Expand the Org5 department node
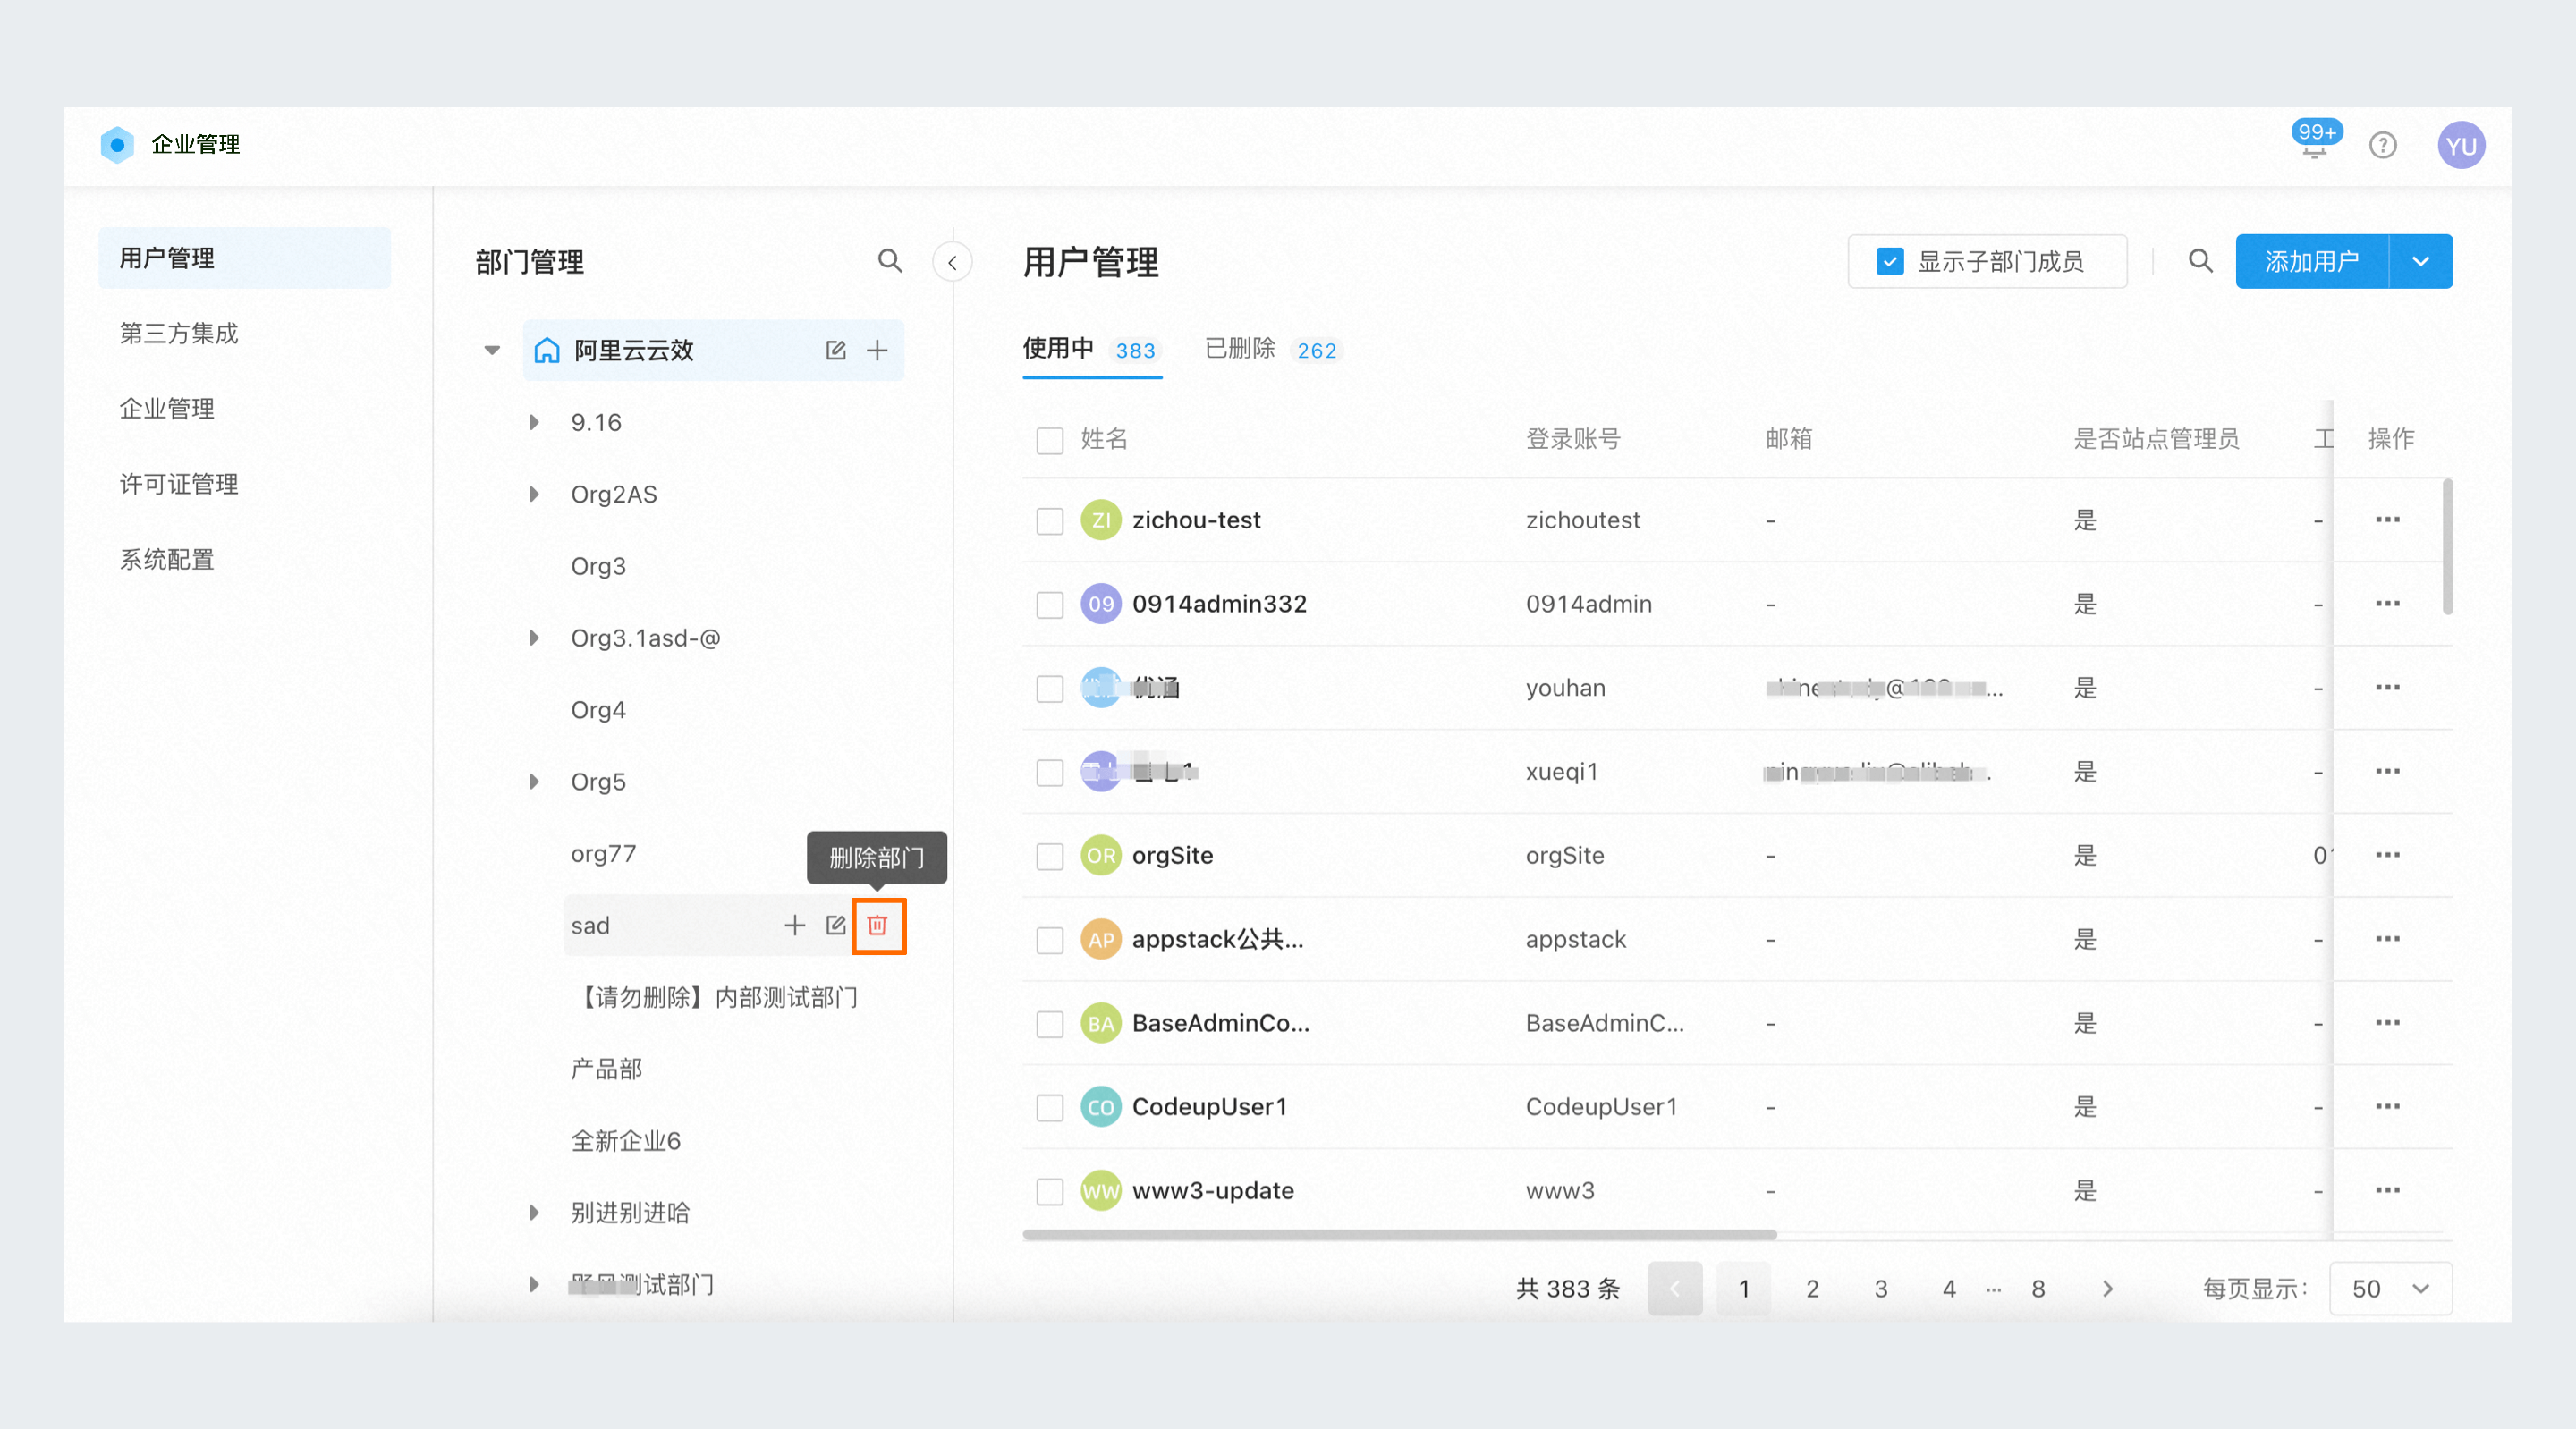 tap(534, 781)
